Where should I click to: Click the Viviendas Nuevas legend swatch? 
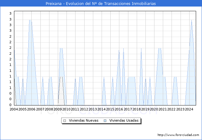(x=65, y=121)
